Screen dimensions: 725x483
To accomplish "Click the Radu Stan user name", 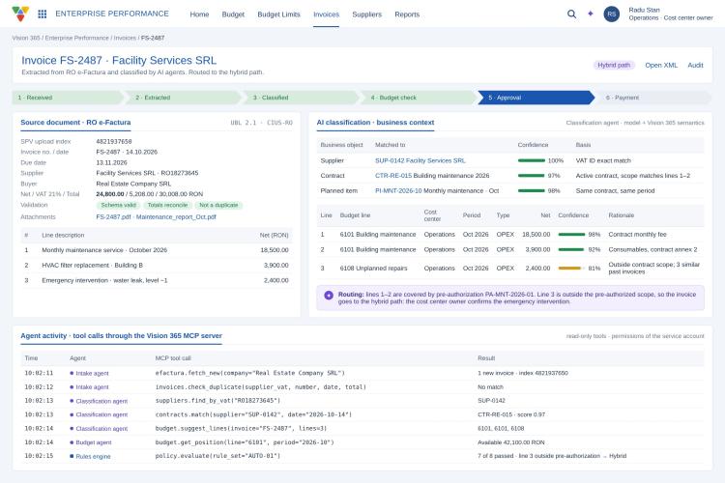I will [644, 10].
